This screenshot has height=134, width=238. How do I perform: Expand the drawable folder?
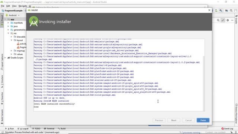(x=12, y=37)
